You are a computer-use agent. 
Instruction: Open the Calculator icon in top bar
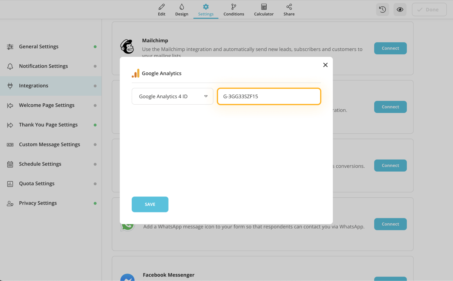coord(263,6)
